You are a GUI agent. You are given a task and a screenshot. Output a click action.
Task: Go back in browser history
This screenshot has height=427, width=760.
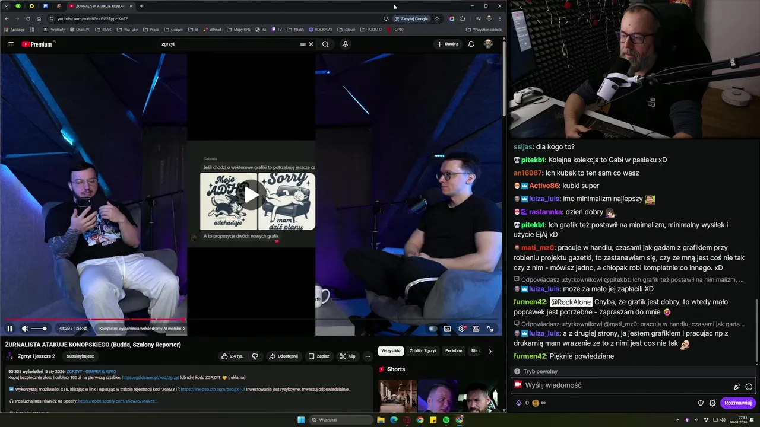pos(7,18)
